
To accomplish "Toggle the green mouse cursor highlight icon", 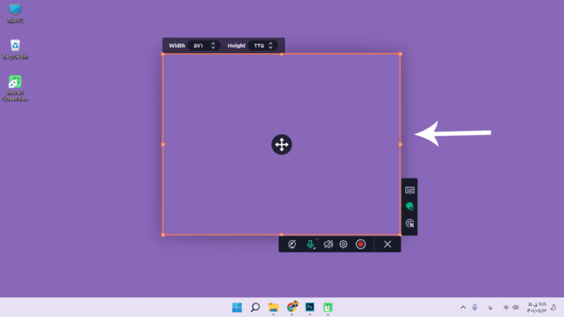I will coord(409,207).
